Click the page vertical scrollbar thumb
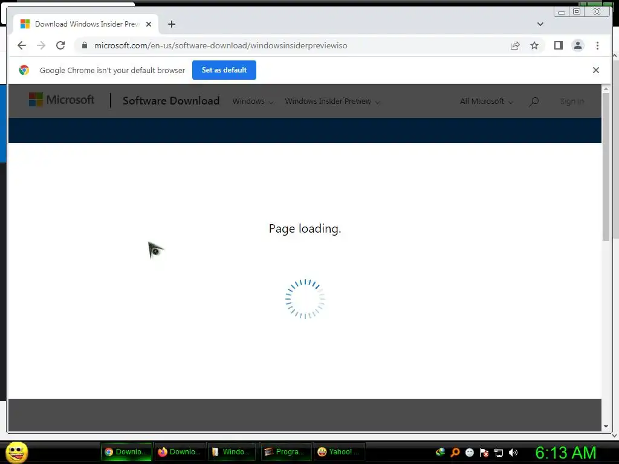This screenshot has height=464, width=619. [x=606, y=167]
